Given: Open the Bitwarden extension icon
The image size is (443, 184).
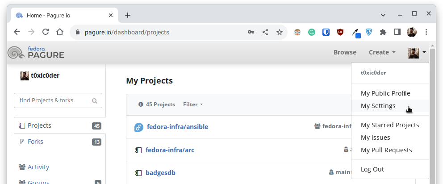Looking at the screenshot, I should coord(326,32).
